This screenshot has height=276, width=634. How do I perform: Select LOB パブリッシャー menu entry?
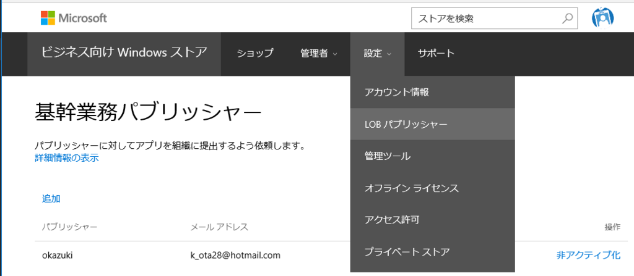point(433,124)
